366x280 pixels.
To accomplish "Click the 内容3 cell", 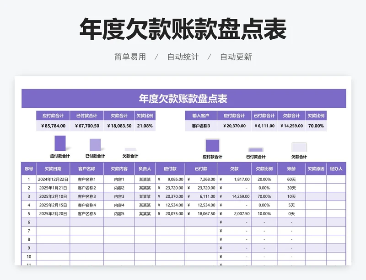I will point(119,196).
